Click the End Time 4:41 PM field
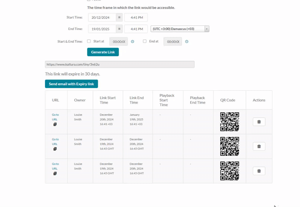300x207 pixels. click(x=136, y=29)
